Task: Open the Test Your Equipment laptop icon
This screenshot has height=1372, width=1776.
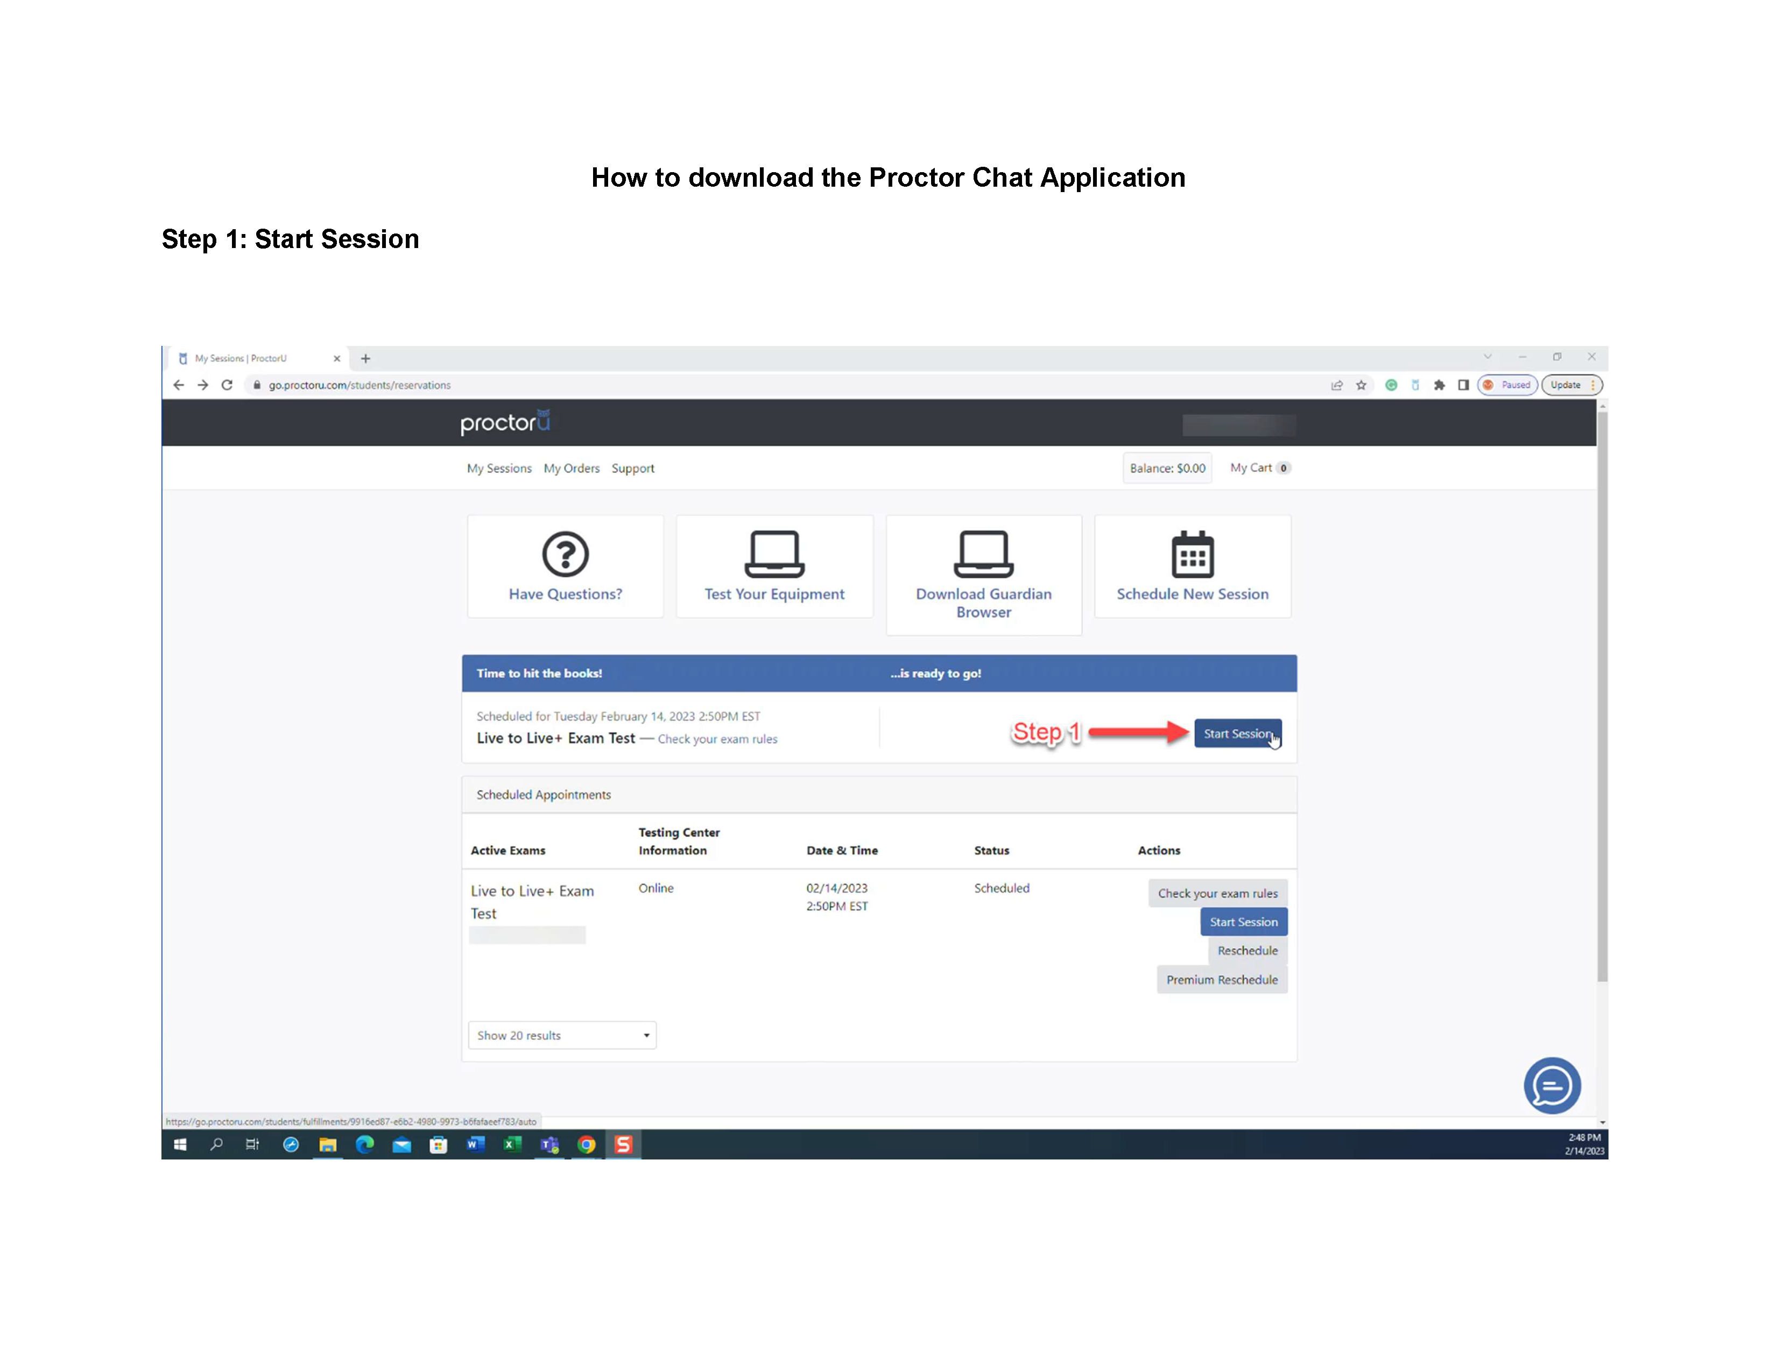Action: pos(774,554)
